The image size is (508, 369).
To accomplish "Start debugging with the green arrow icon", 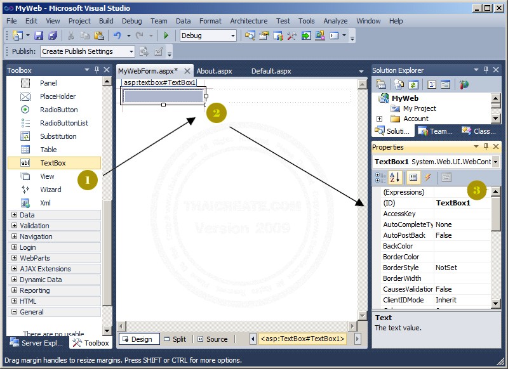I will (165, 36).
